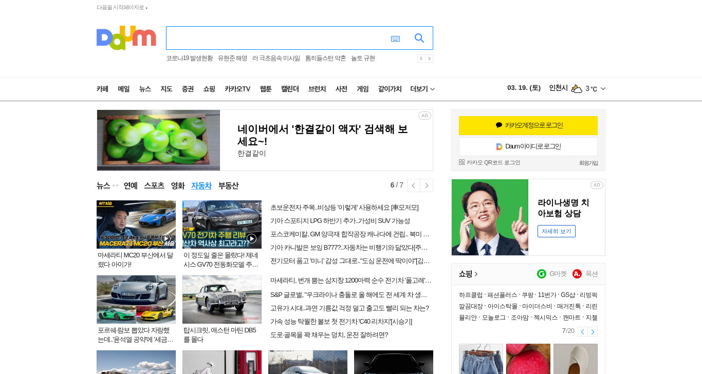702x374 pixels.
Task: Log in with Daum ID button
Action: point(528,146)
